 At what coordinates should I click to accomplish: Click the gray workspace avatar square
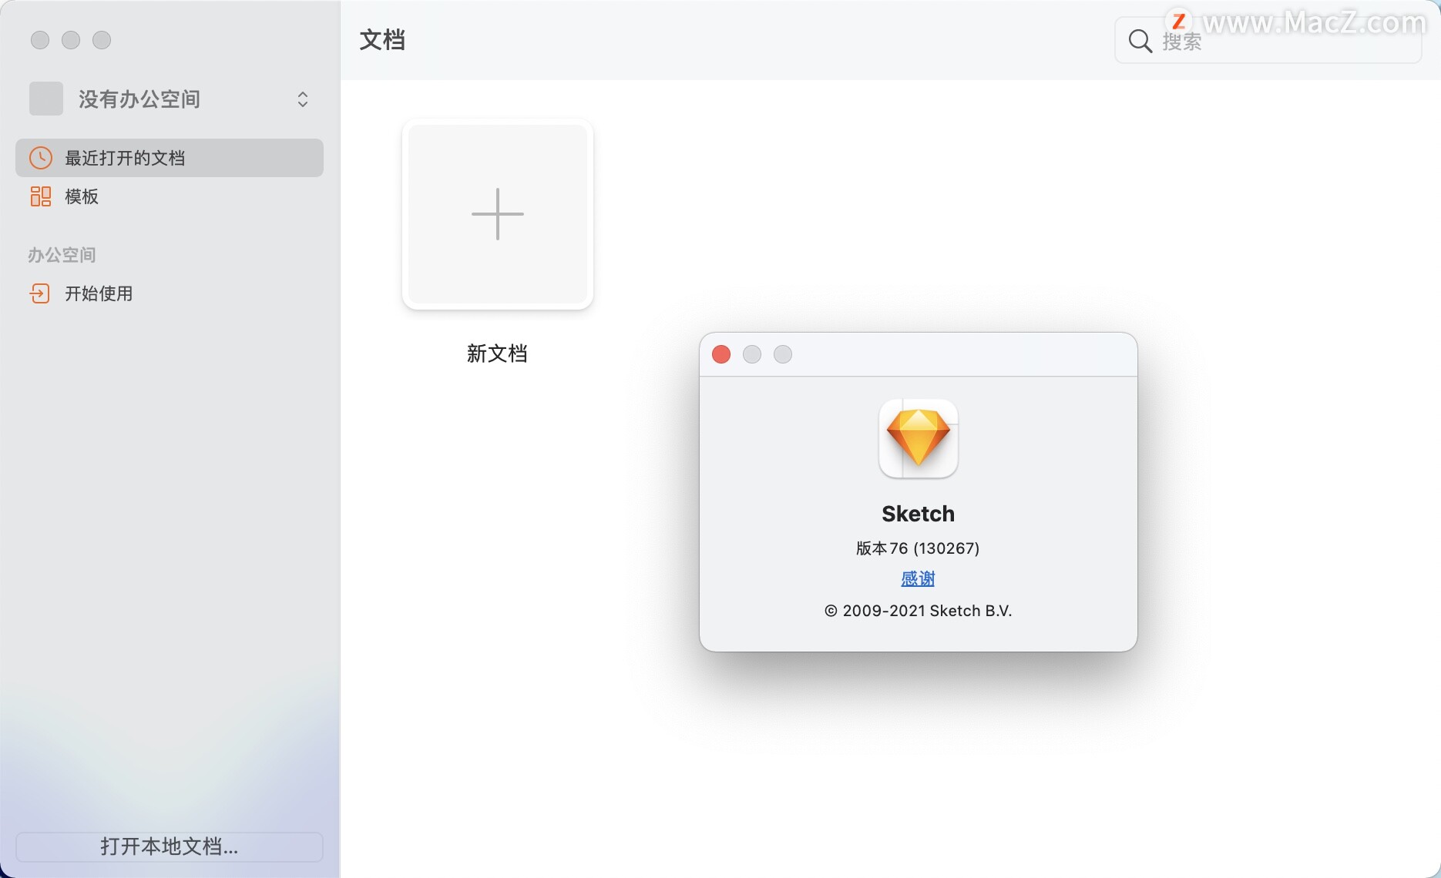click(x=46, y=99)
